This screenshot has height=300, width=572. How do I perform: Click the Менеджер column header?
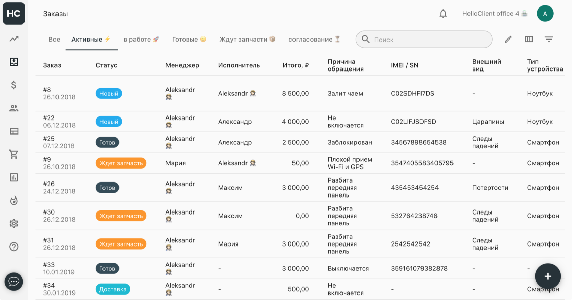tap(182, 65)
